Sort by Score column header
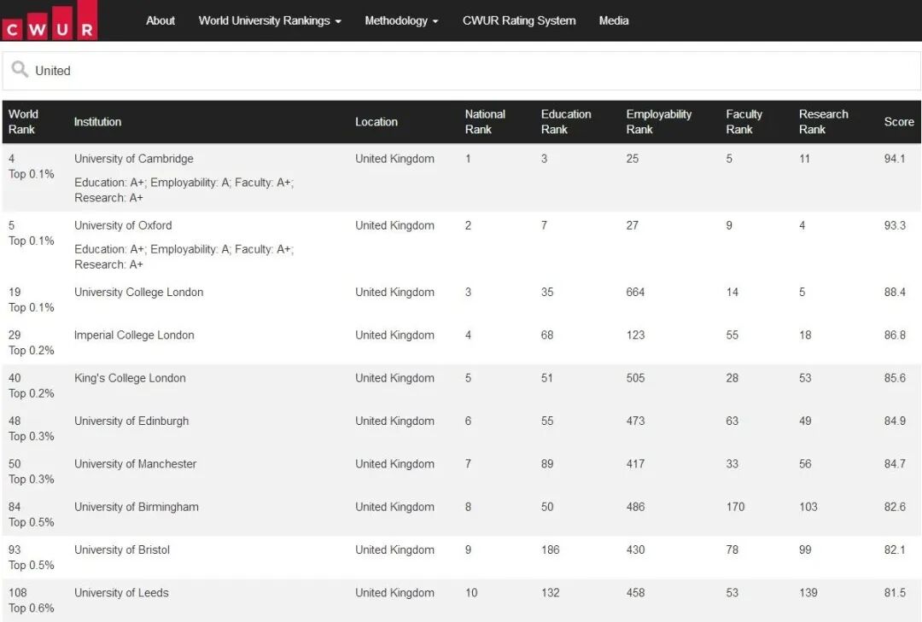The height and width of the screenshot is (622, 922). [x=898, y=122]
